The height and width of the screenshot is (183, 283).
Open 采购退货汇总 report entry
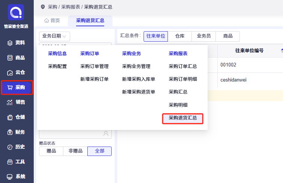coord(183,118)
